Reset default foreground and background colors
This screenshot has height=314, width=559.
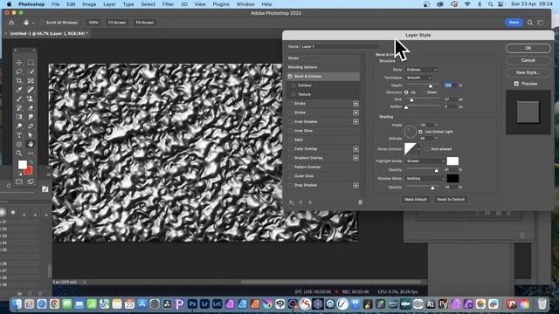pos(20,174)
